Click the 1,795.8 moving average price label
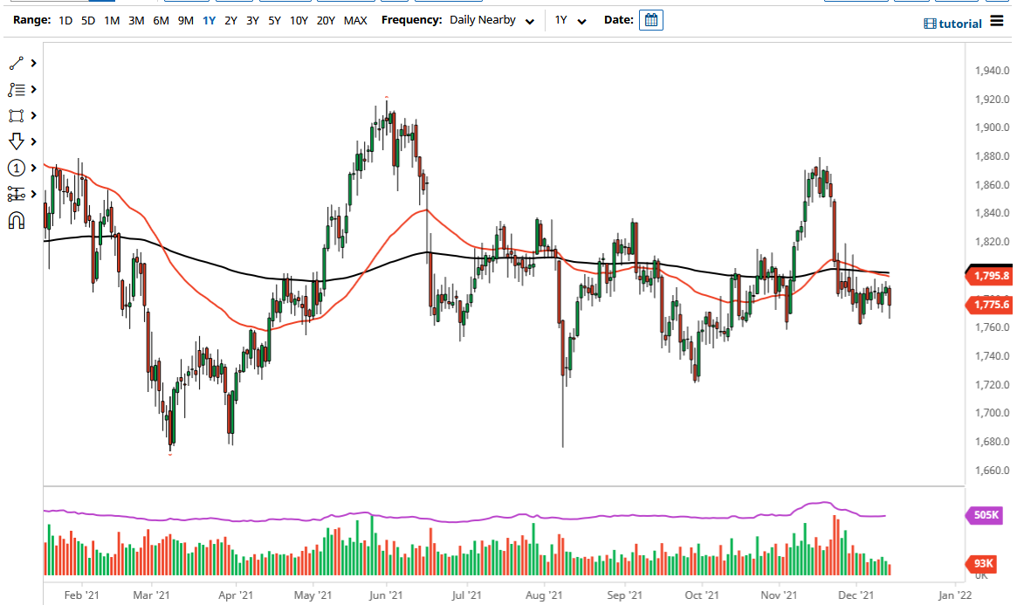Viewport: 1024px width, 612px height. (x=990, y=276)
